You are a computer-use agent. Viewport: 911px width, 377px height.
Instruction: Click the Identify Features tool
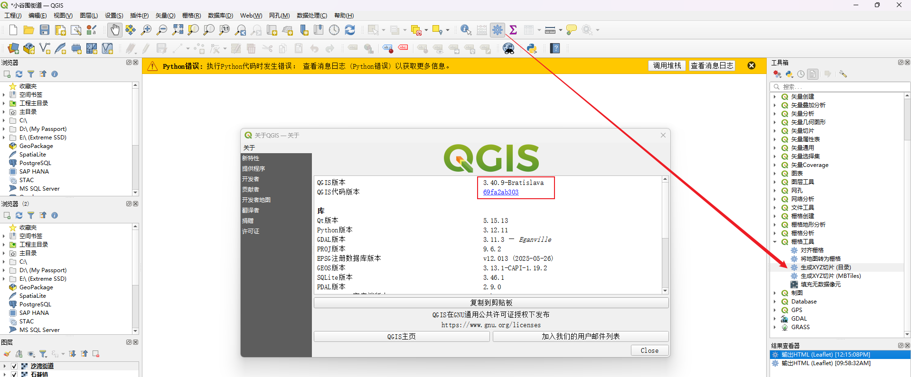tap(466, 30)
